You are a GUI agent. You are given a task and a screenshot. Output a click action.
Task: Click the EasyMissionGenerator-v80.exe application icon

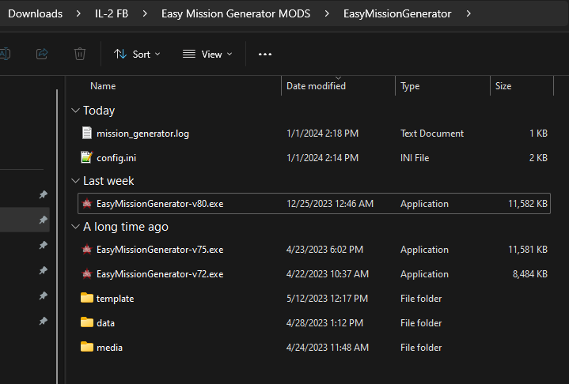(87, 204)
